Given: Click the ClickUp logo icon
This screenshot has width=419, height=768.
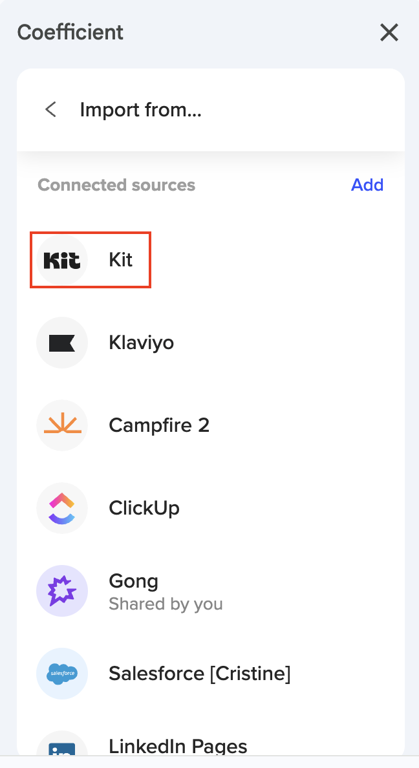Looking at the screenshot, I should [62, 508].
